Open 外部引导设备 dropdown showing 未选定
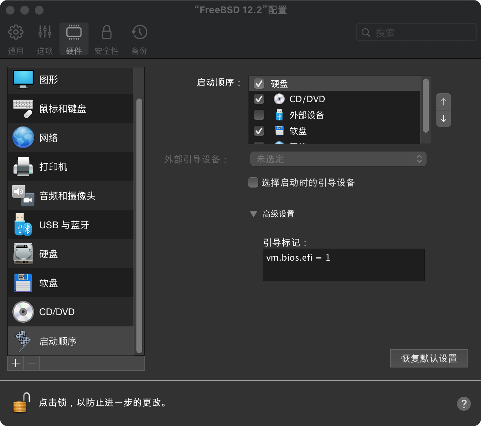481x426 pixels. 338,159
